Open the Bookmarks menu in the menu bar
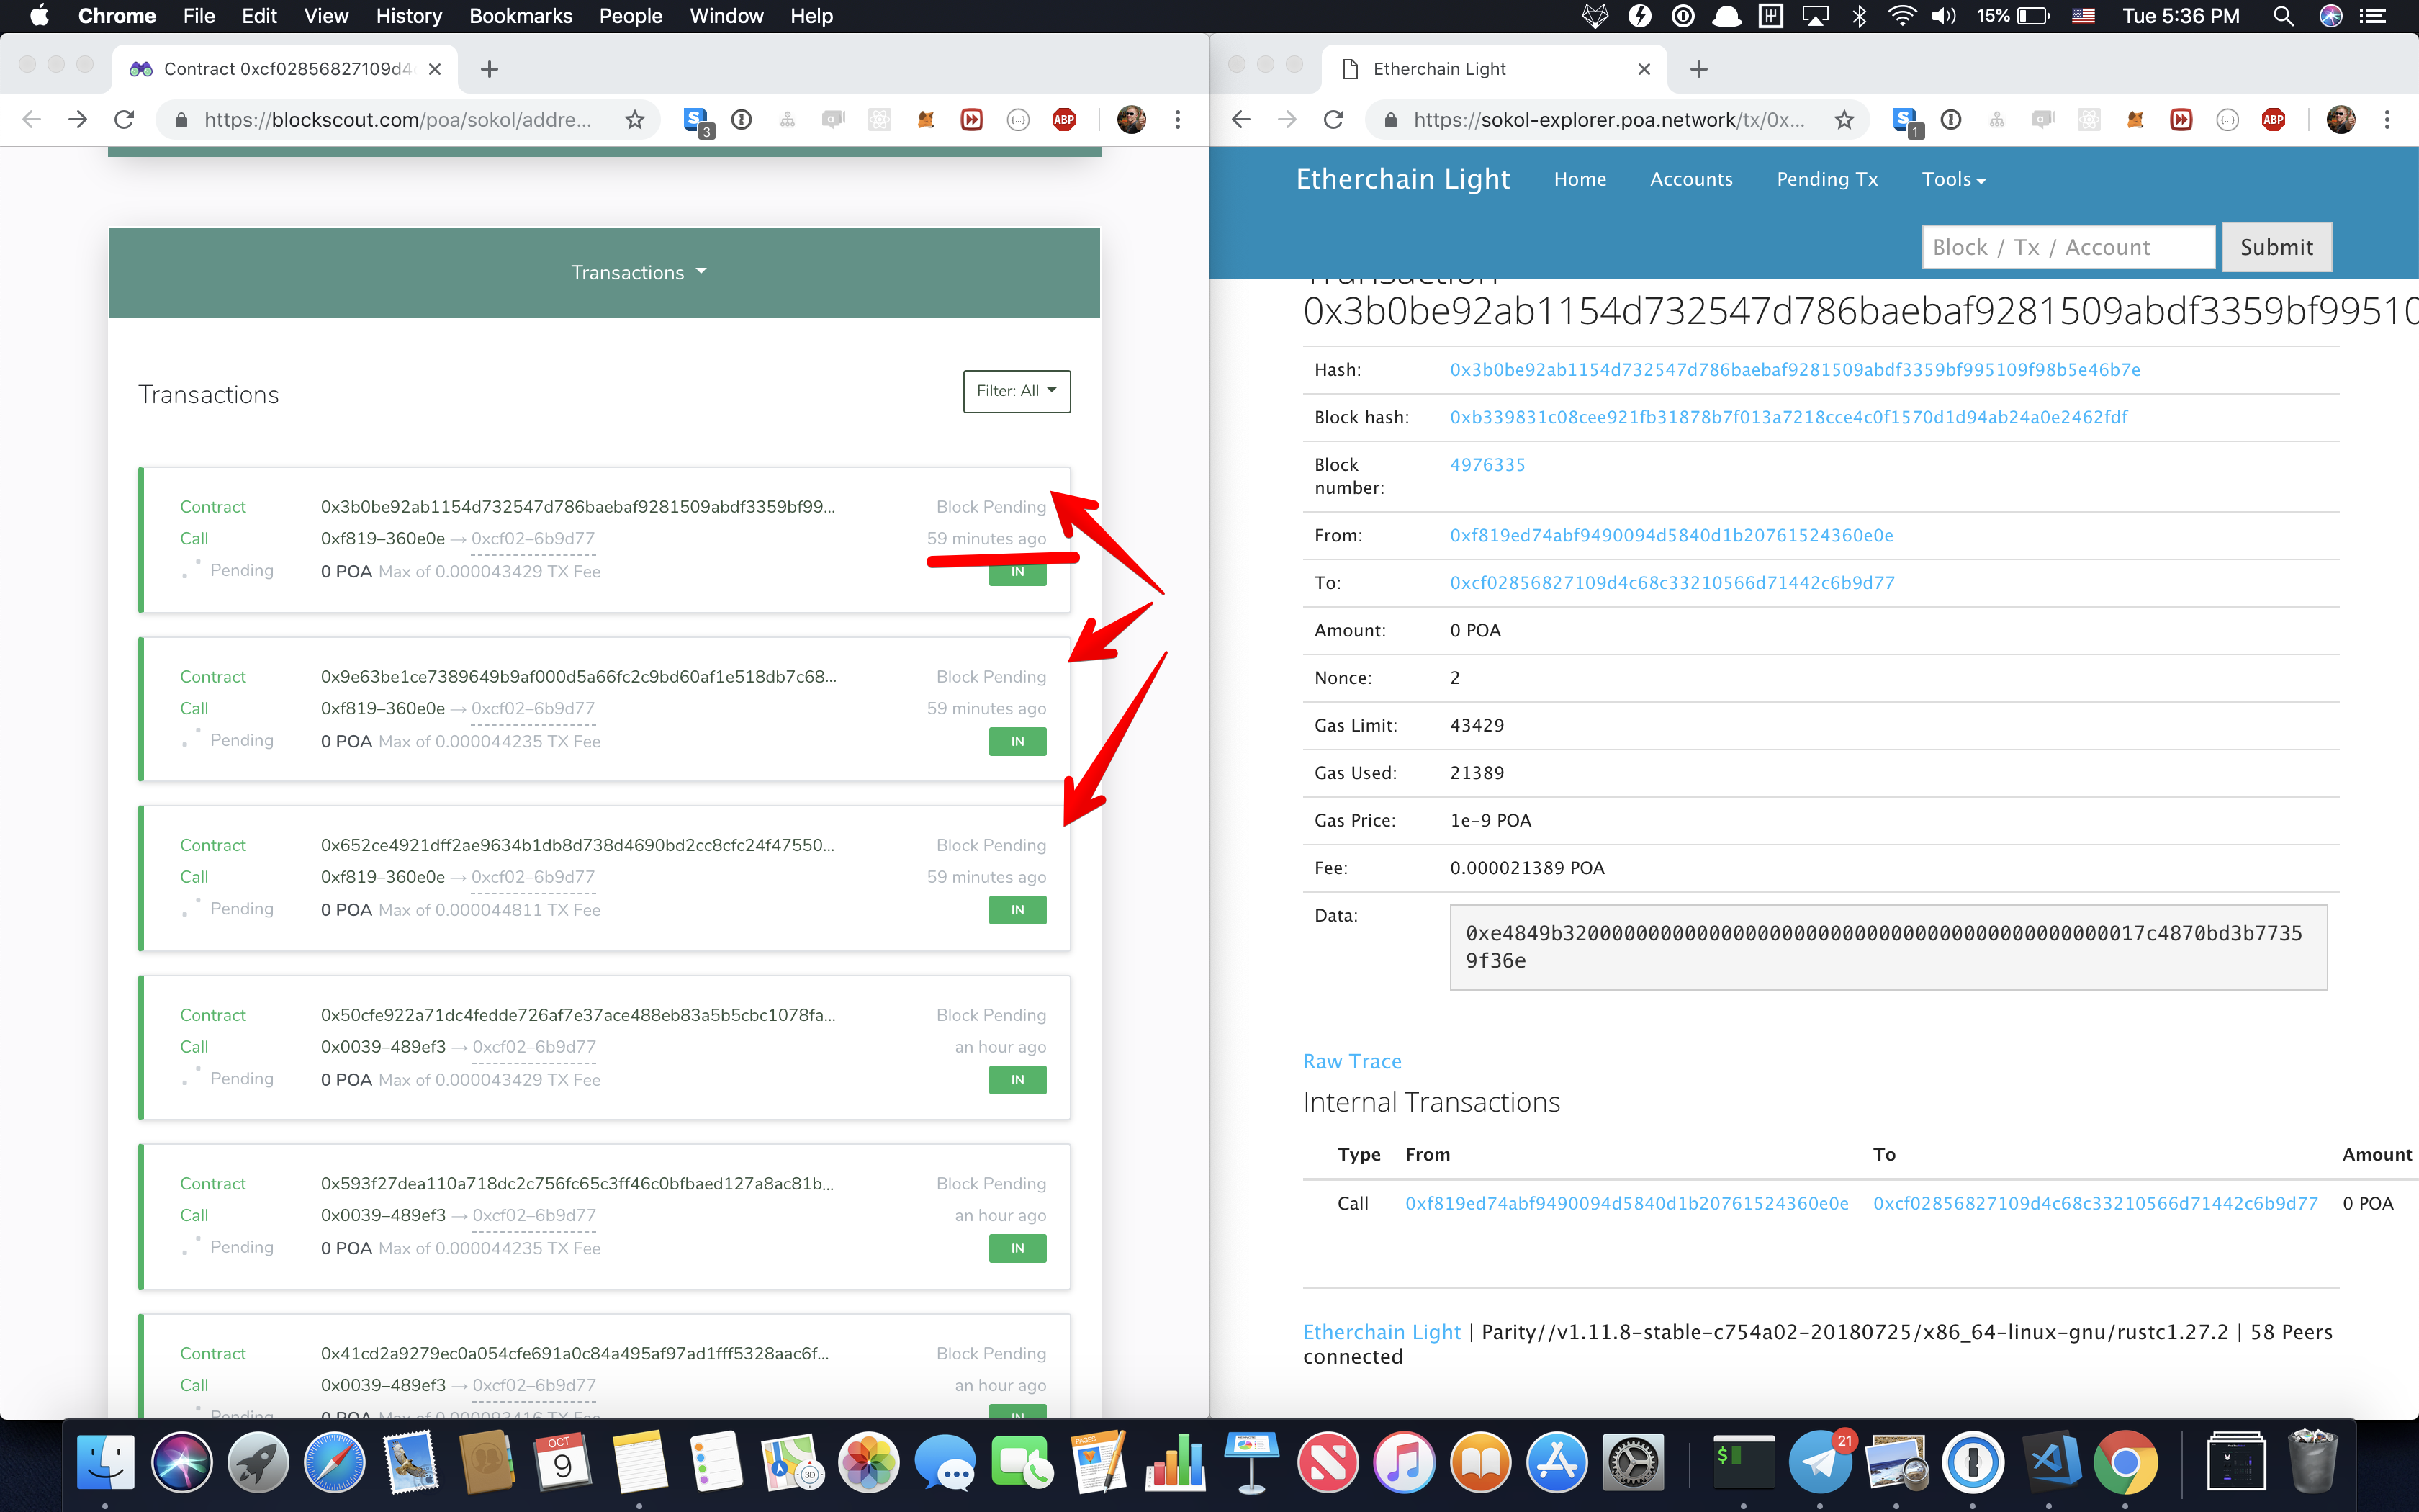This screenshot has width=2419, height=1512. (520, 16)
